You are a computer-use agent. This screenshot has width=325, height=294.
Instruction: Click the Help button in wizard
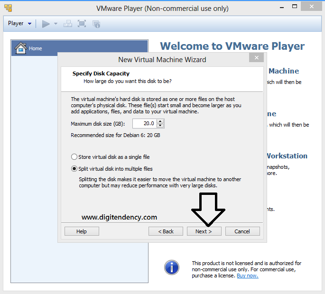click(82, 231)
